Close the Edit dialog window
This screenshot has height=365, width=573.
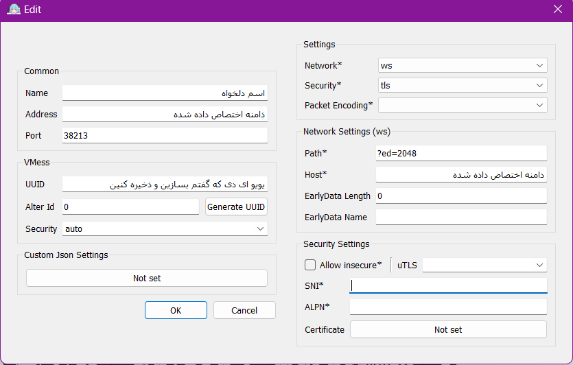557,10
